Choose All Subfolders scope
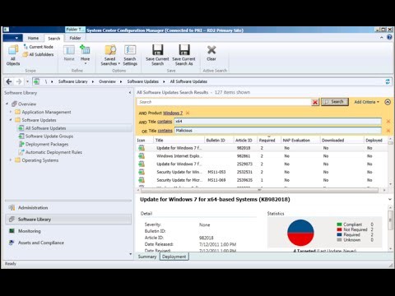Screen dimensions: 395x296 tap(39, 54)
